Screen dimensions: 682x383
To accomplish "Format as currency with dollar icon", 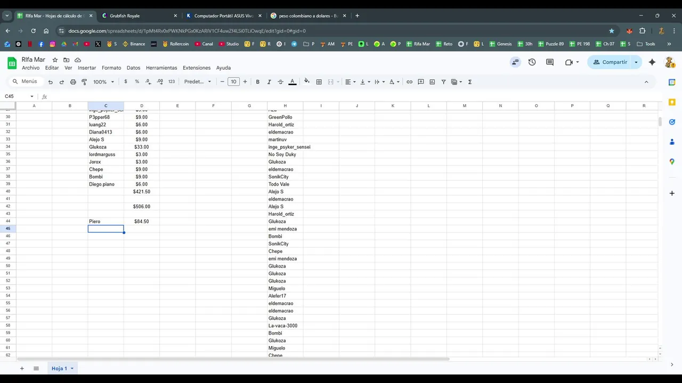I will coord(126,82).
